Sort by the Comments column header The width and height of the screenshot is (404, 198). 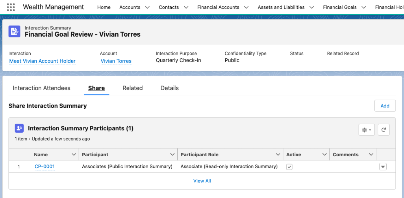coord(346,154)
